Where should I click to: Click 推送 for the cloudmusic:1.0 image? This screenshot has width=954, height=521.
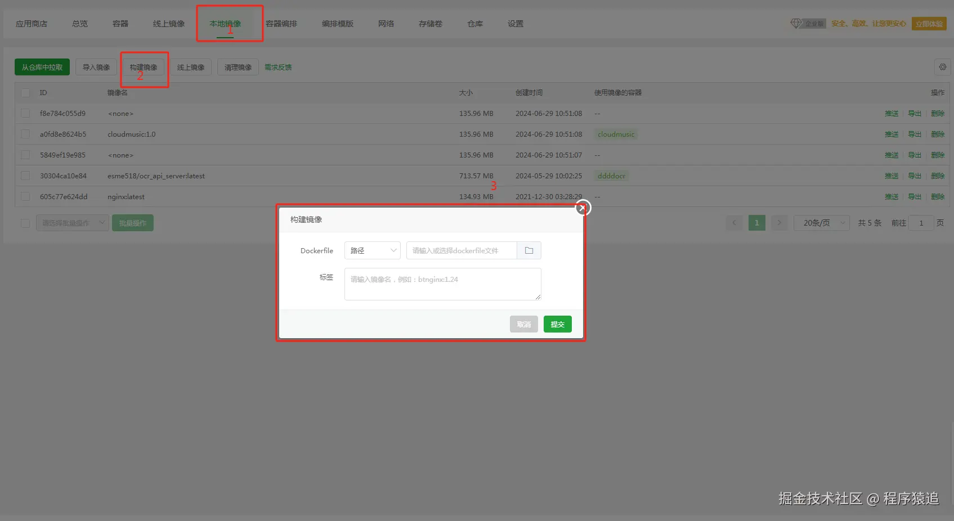[892, 134]
